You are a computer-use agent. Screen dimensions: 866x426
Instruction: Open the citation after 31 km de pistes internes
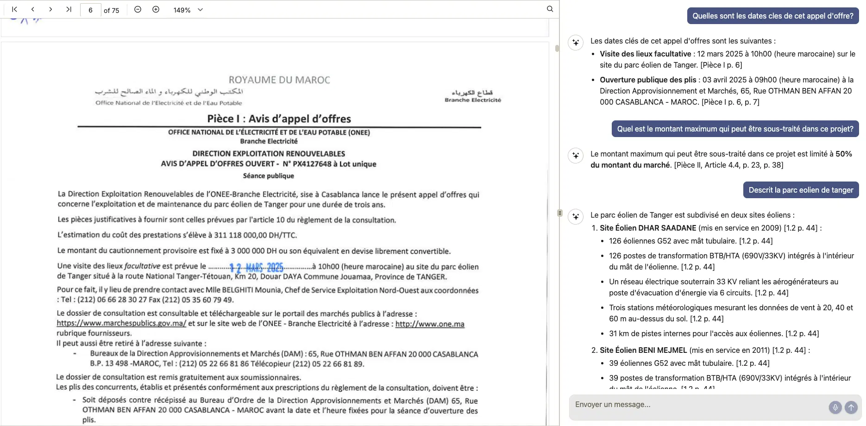coord(802,333)
